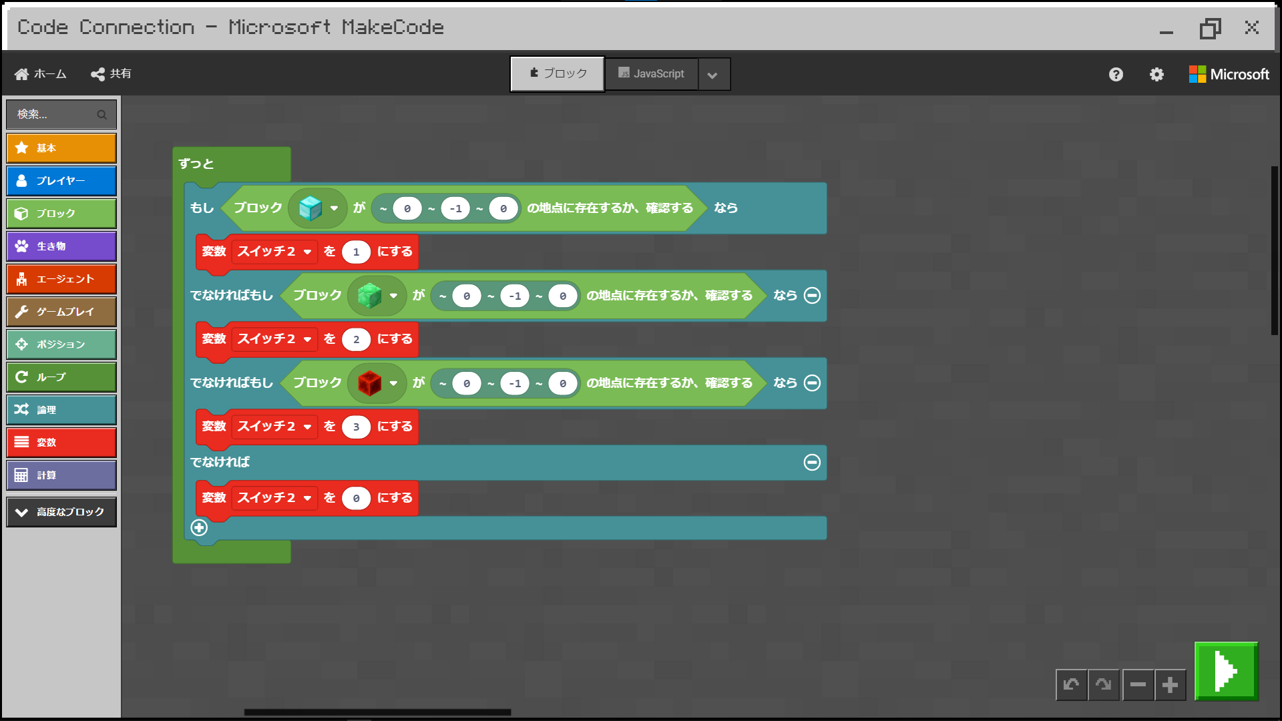1282x721 pixels.
Task: Click search magnifier icon in toolbox
Action: pos(102,115)
